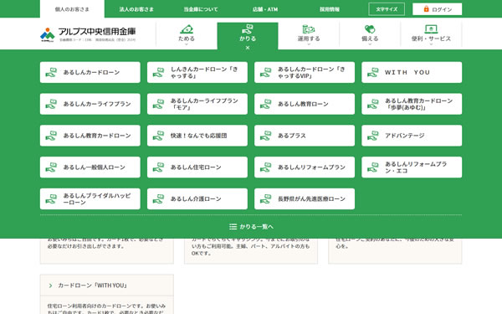Expand the 備える dropdown arrow

click(370, 44)
